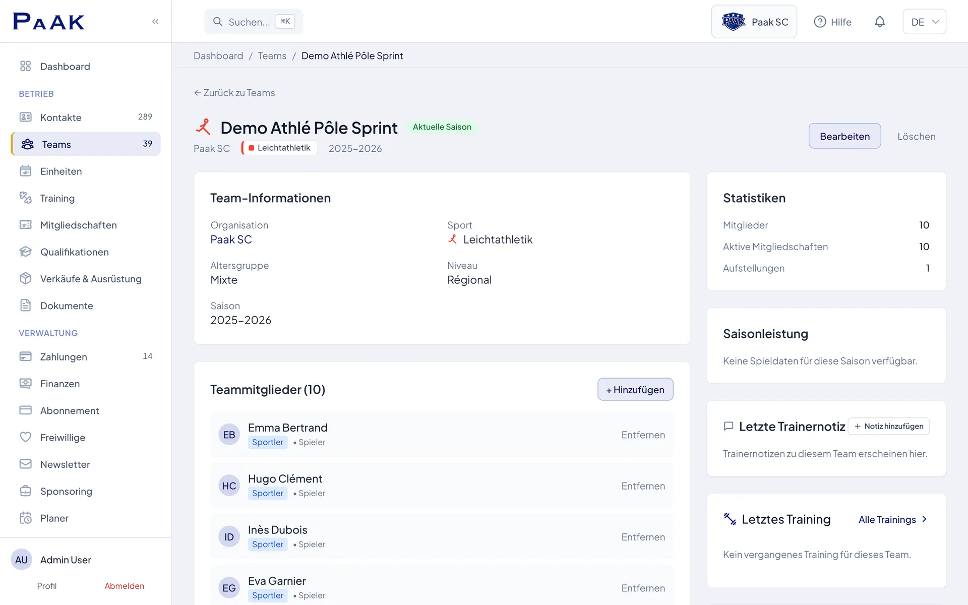Open Alle Trainings chevron link
968x605 pixels.
[893, 519]
